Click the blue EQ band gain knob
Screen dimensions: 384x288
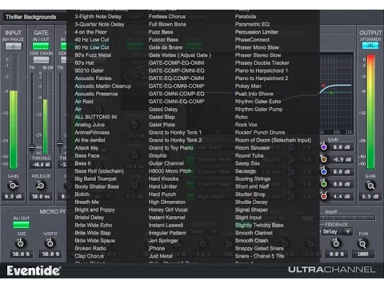(324, 172)
